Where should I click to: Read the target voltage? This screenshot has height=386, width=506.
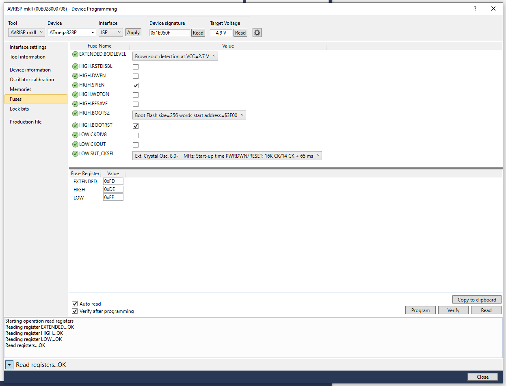click(x=240, y=33)
